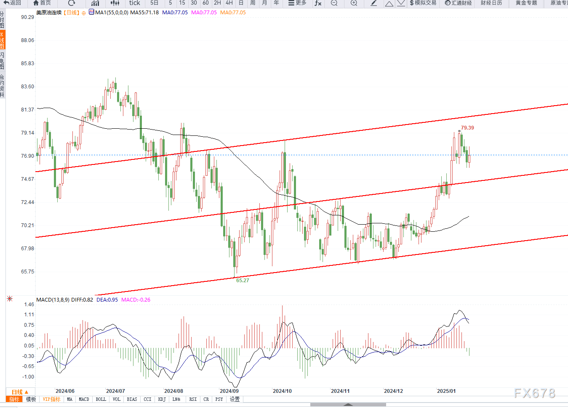Image resolution: width=568 pixels, height=408 pixels.
Task: Open the 财经日历 link
Action: pos(491,3)
